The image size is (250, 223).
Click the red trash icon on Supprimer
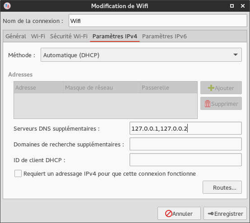[208, 104]
